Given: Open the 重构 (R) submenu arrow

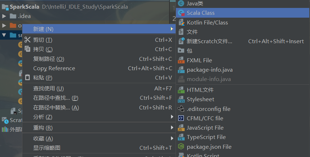Looking at the screenshot, I should click(x=172, y=127).
